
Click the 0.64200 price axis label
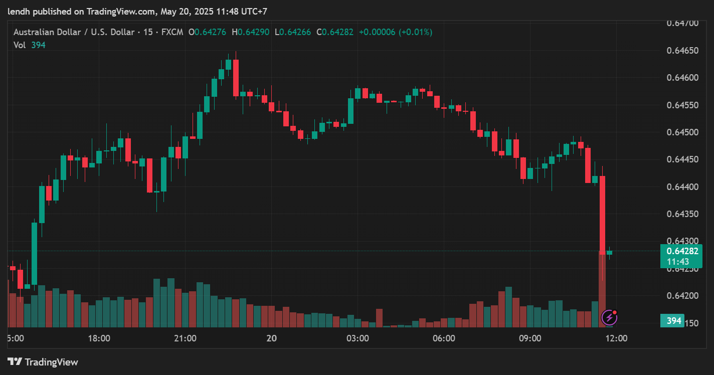[682, 296]
